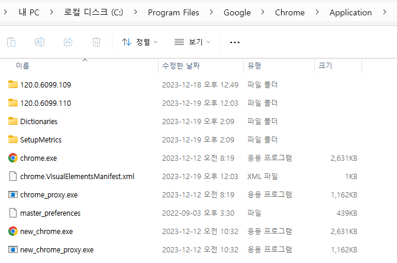The width and height of the screenshot is (397, 263).
Task: Click 1,162KB size for chrome_proxy.exe
Action: click(x=344, y=194)
